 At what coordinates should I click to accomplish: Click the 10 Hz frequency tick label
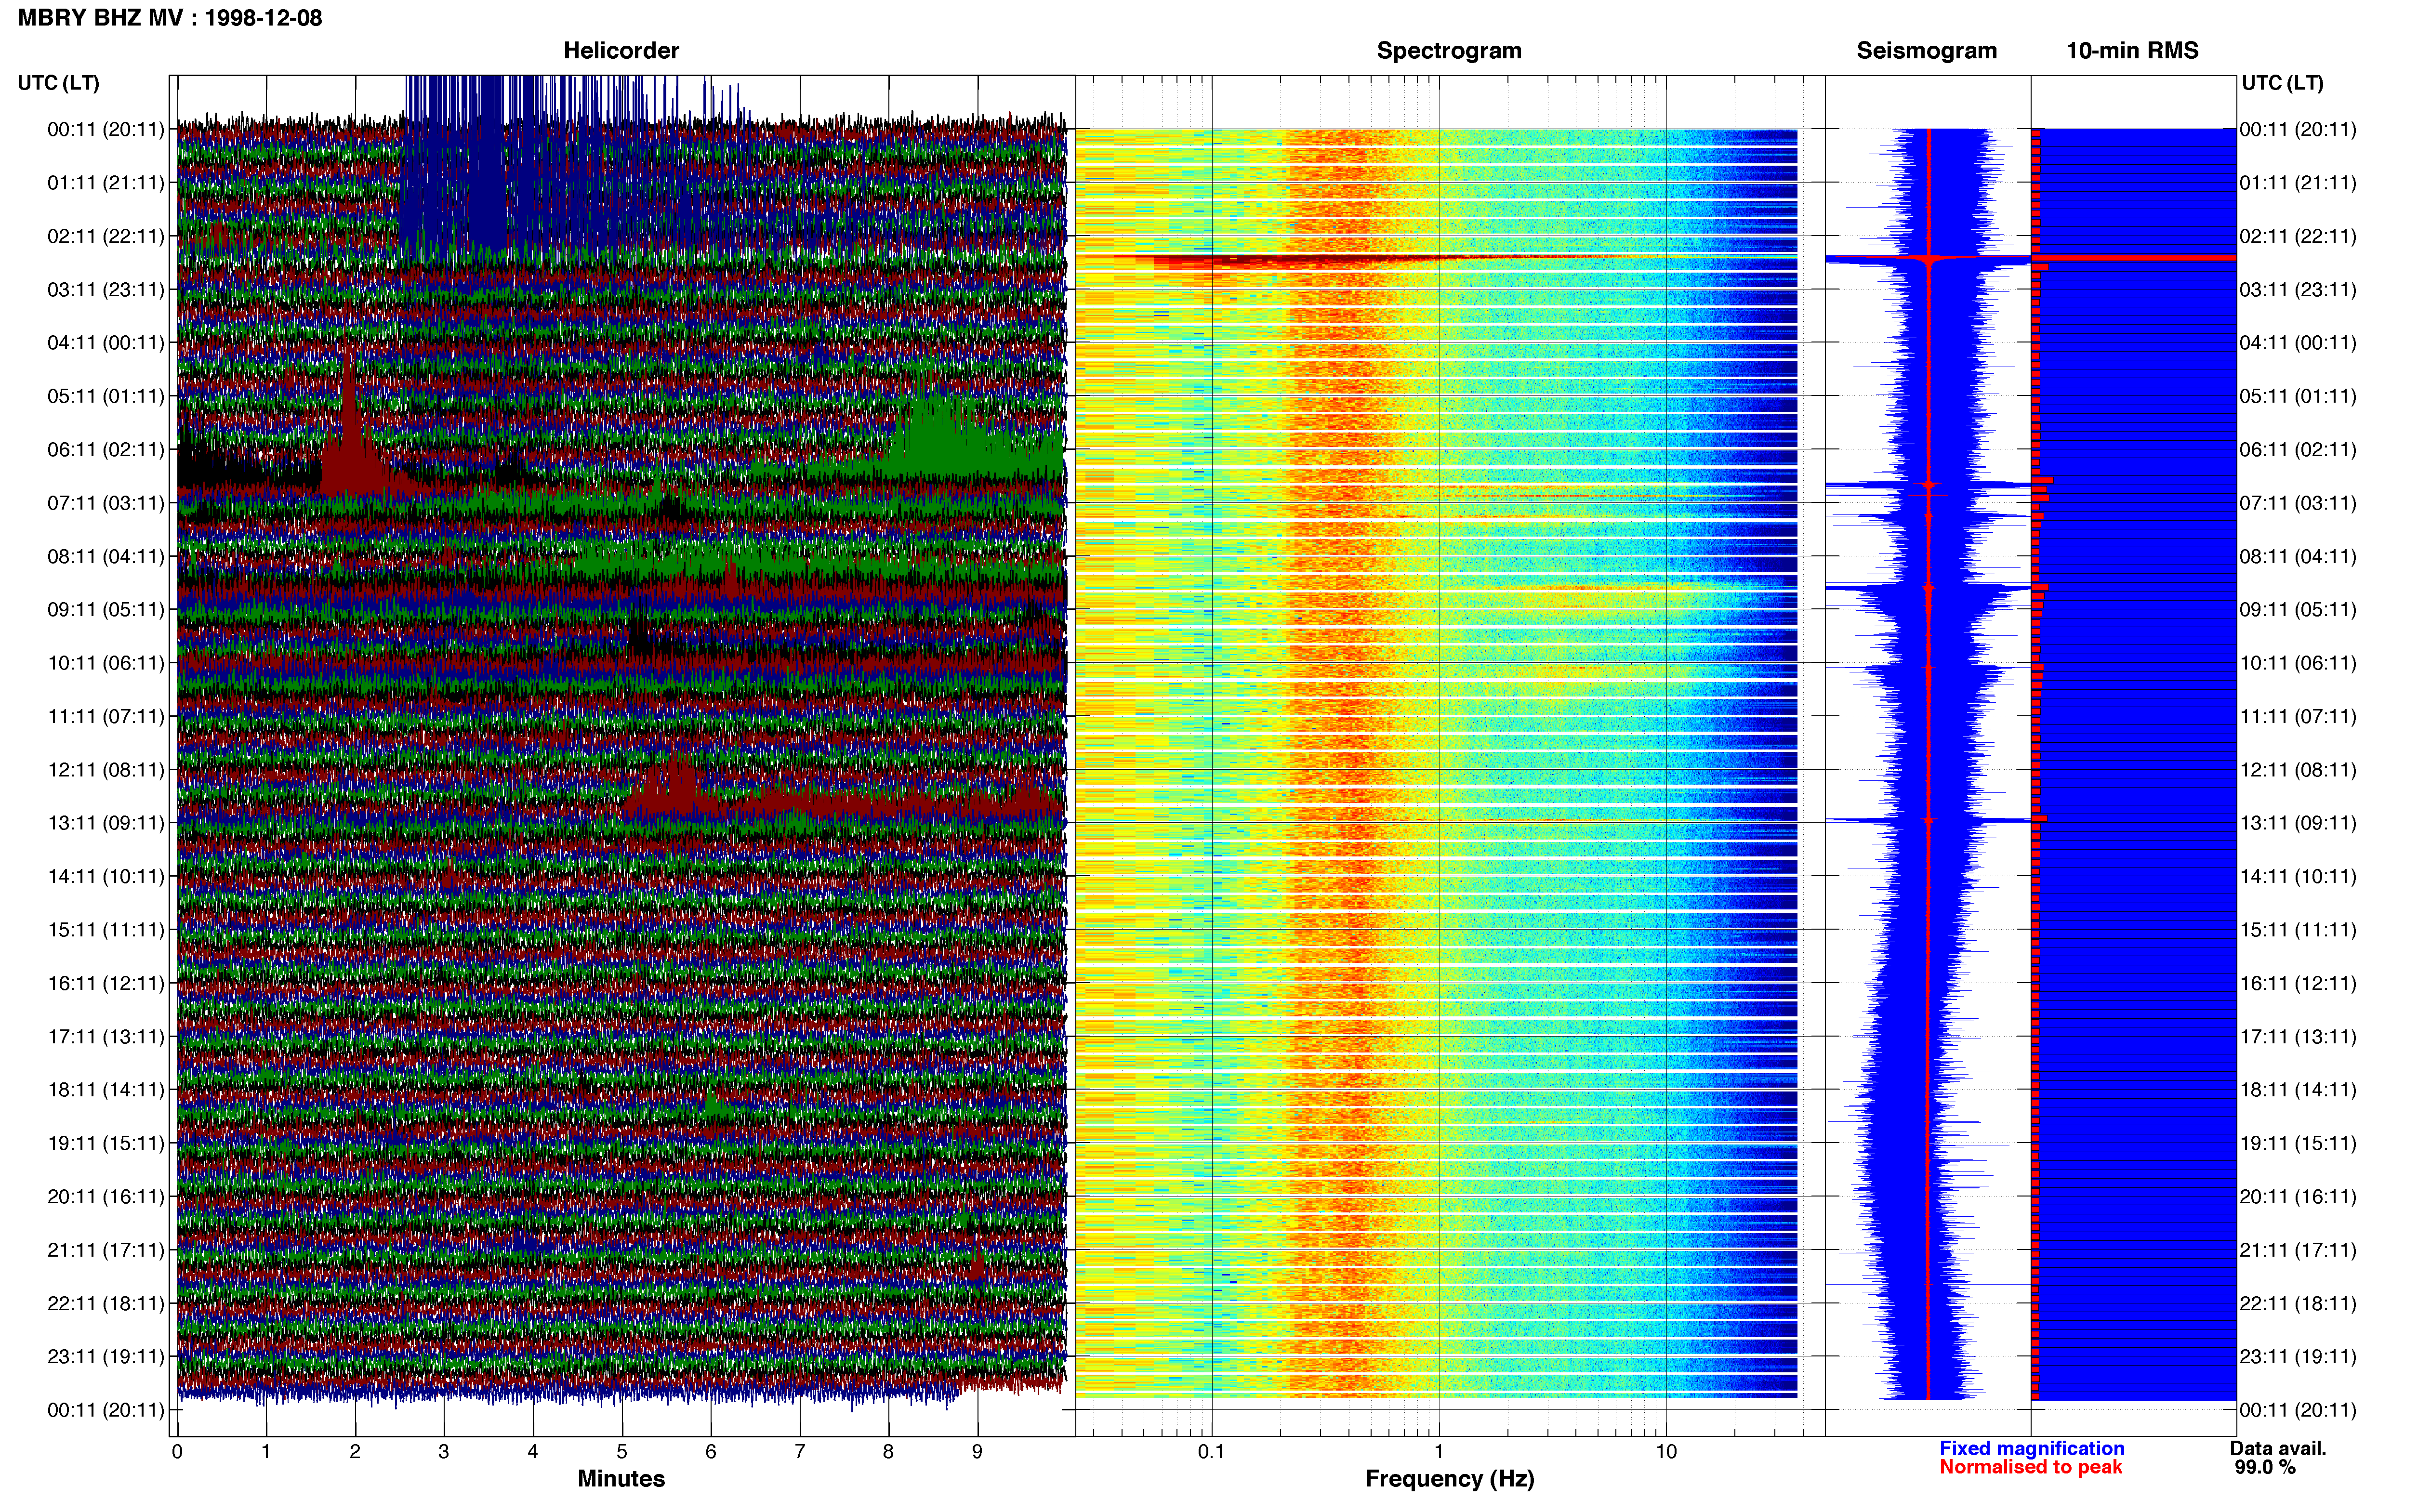click(1666, 1451)
